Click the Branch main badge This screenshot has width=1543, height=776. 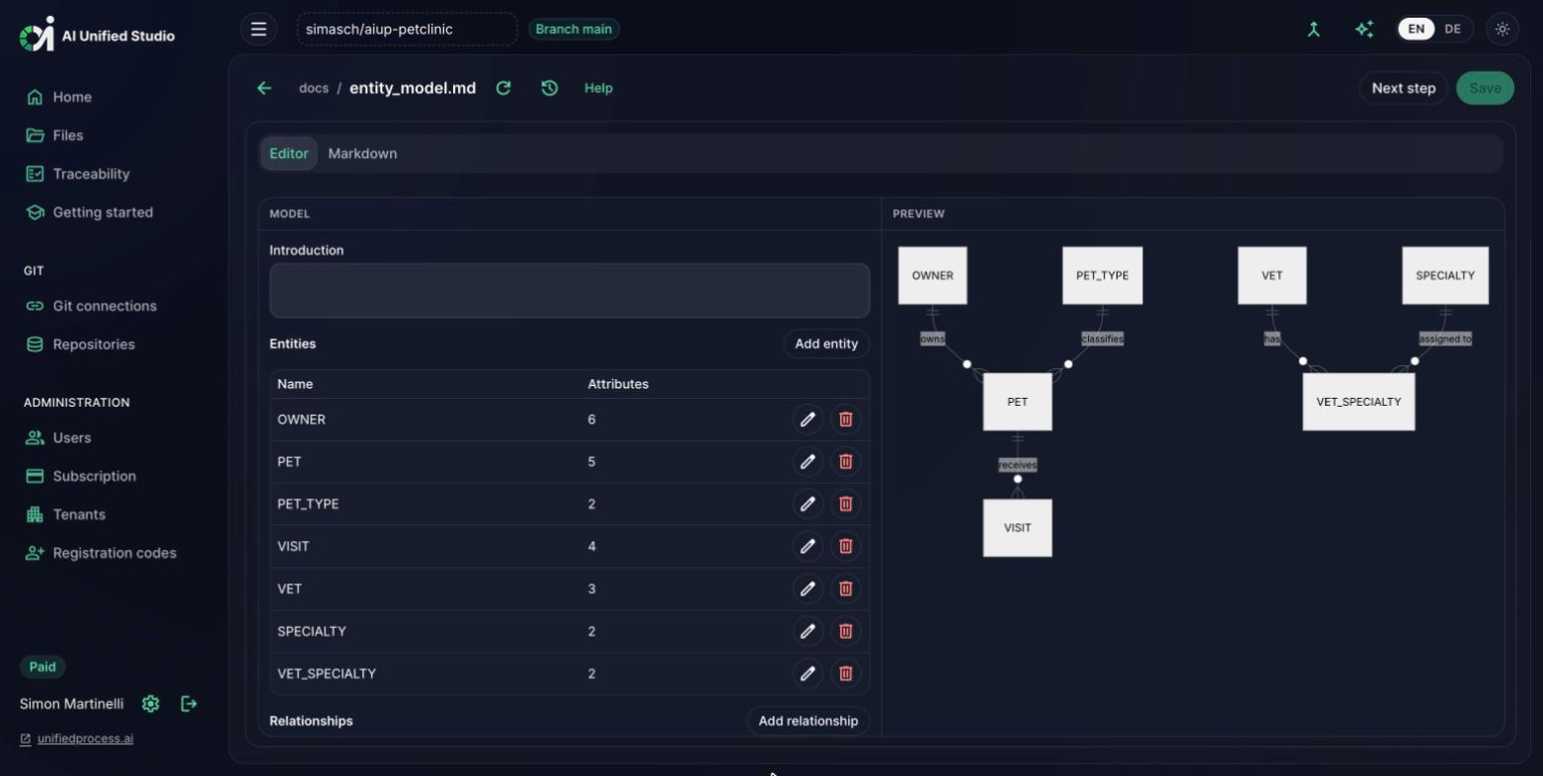(574, 29)
